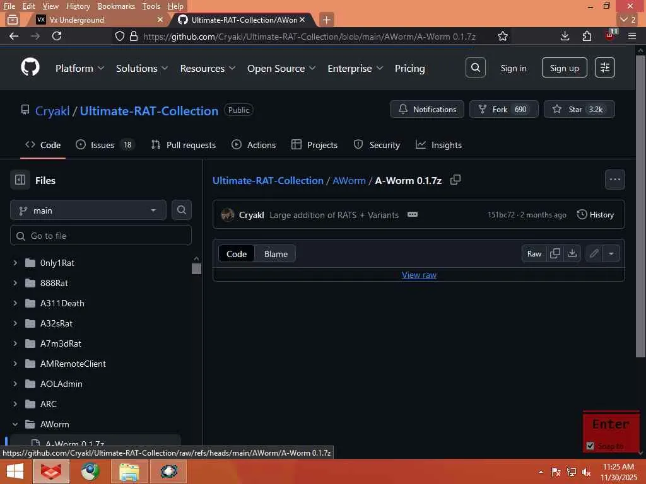Open Firefox downloads panel
The width and height of the screenshot is (646, 484).
tap(565, 36)
